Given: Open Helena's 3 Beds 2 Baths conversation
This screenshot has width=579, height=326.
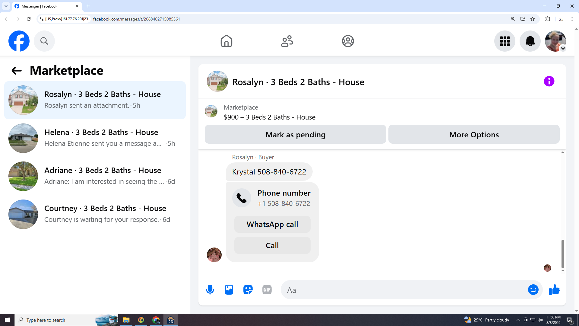Looking at the screenshot, I should (x=95, y=138).
